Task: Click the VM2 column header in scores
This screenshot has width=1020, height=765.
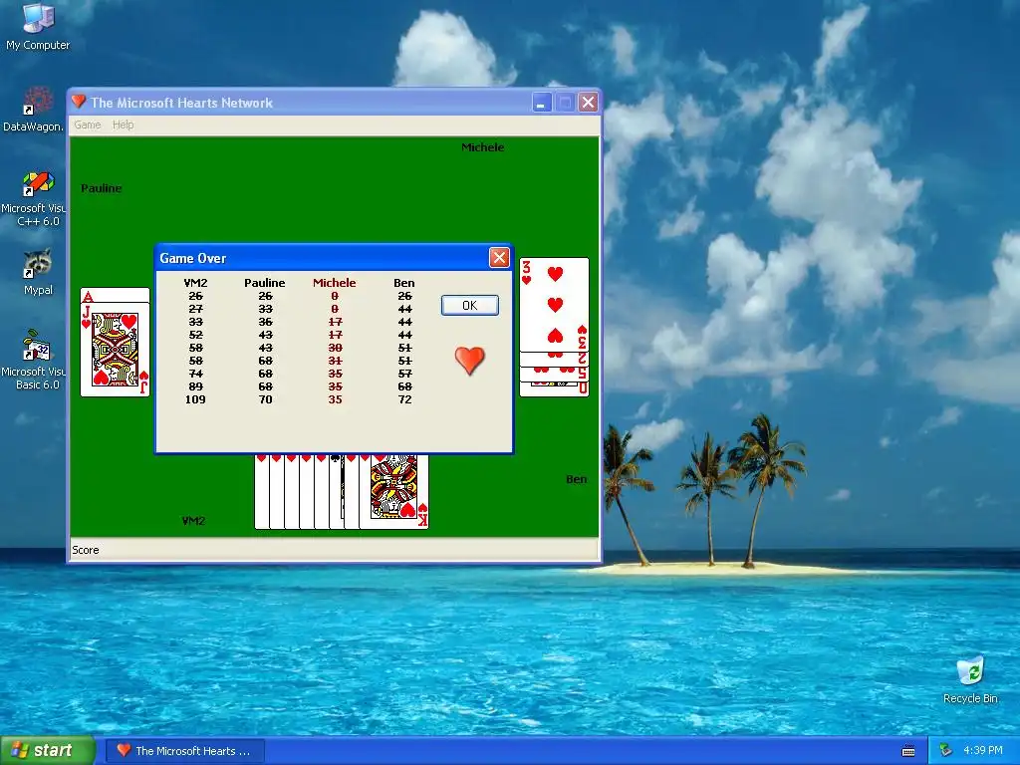Action: point(195,283)
